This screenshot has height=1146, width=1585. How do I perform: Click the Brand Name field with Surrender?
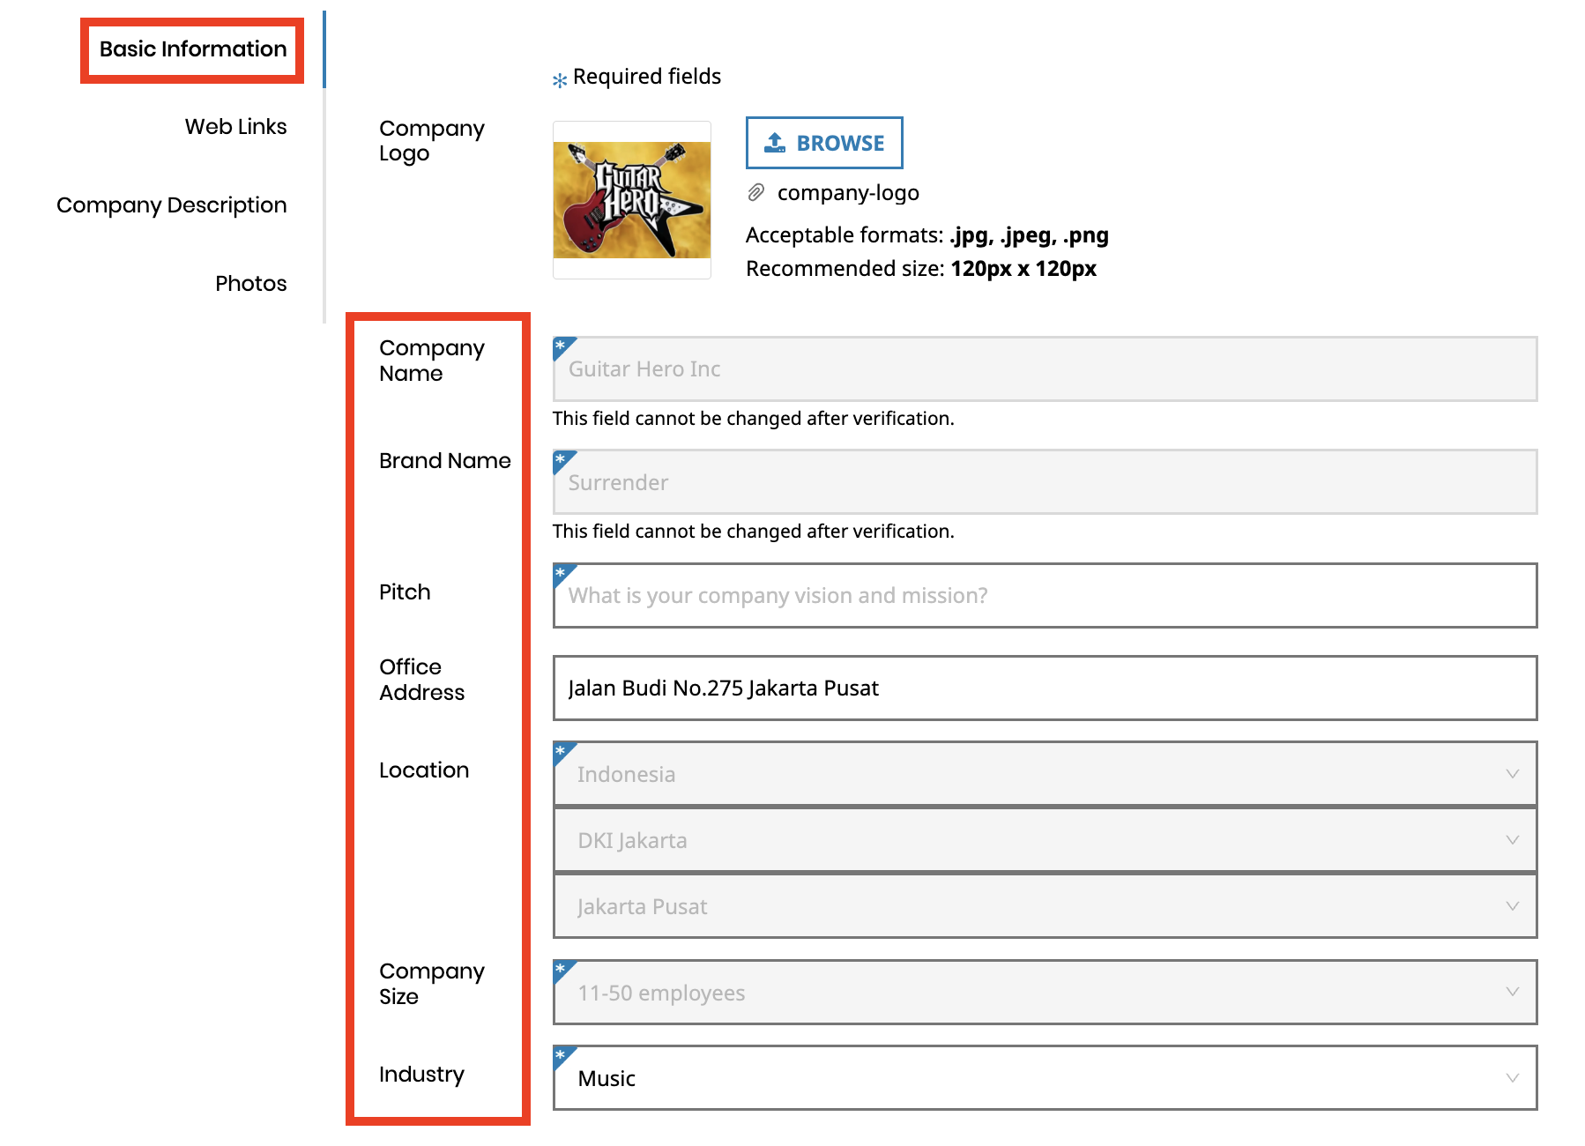(x=1045, y=482)
